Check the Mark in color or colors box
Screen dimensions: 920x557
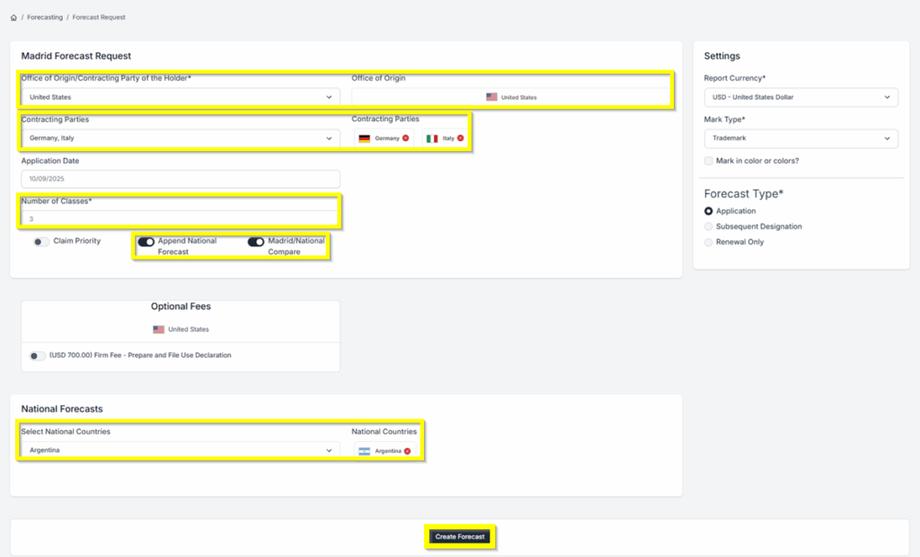(709, 161)
